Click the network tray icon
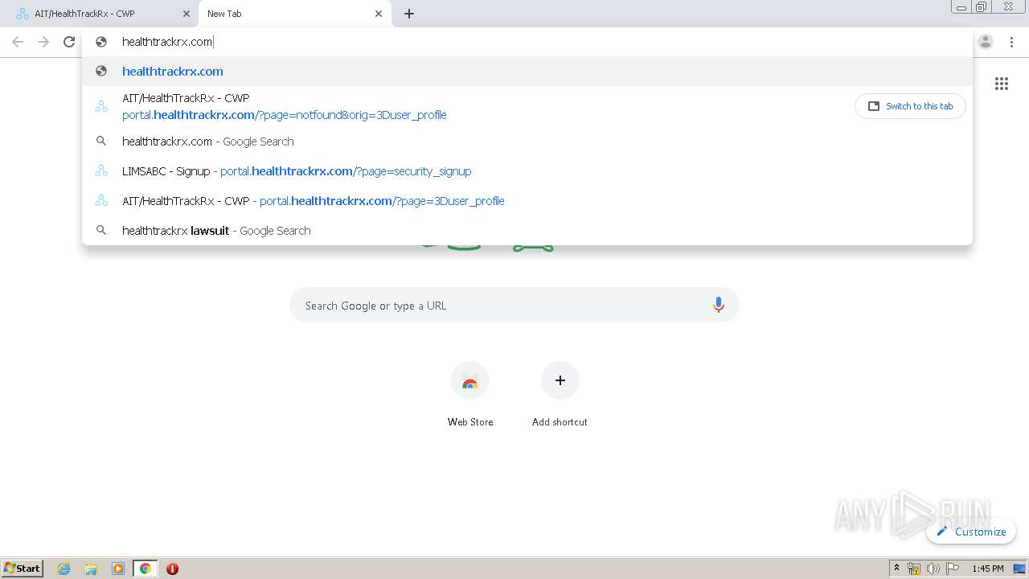 click(914, 569)
